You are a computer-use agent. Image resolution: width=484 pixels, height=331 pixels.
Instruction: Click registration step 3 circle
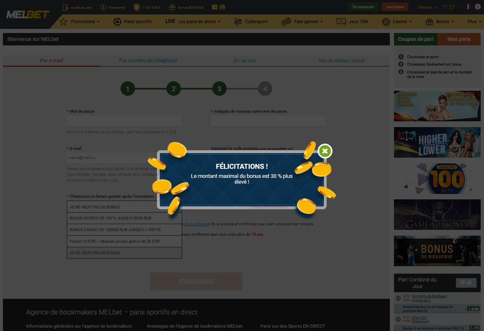[x=219, y=89]
